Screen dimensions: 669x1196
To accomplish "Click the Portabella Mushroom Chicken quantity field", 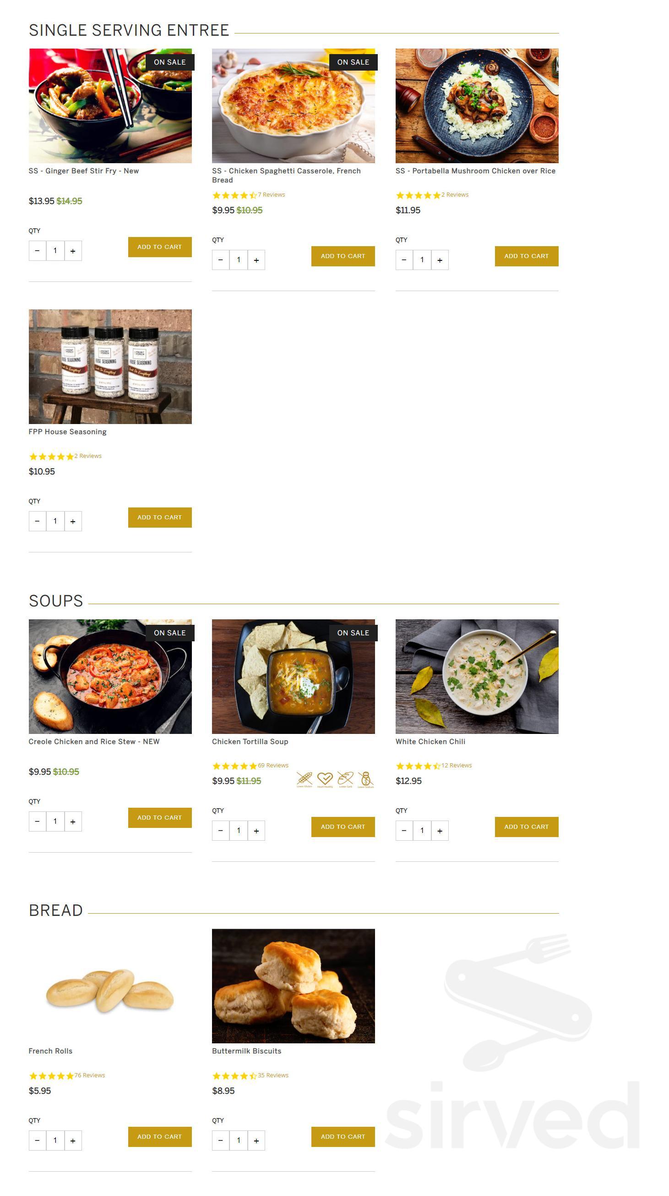I will [x=422, y=260].
